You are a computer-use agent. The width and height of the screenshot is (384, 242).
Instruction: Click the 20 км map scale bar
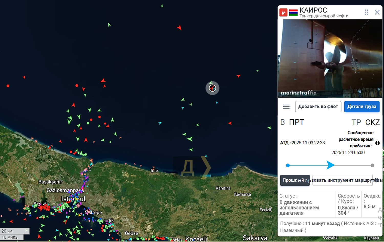click(15, 231)
